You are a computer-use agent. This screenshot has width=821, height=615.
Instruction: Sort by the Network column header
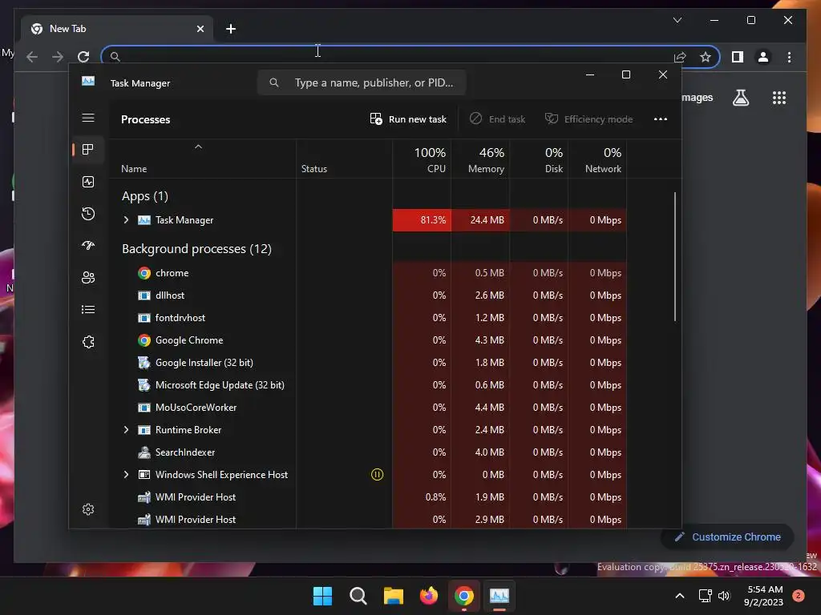click(598, 159)
